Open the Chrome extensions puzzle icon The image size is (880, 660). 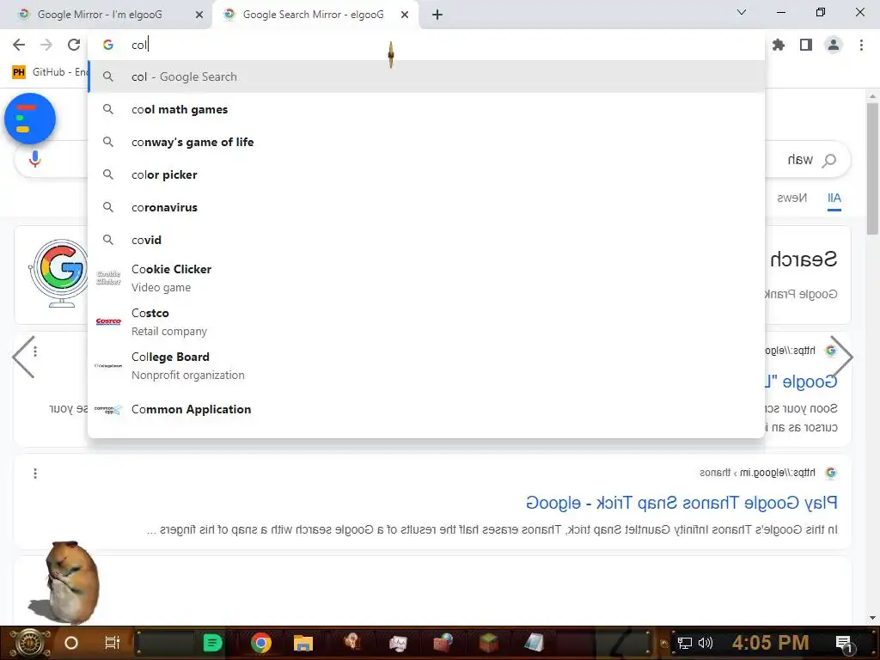tap(779, 45)
